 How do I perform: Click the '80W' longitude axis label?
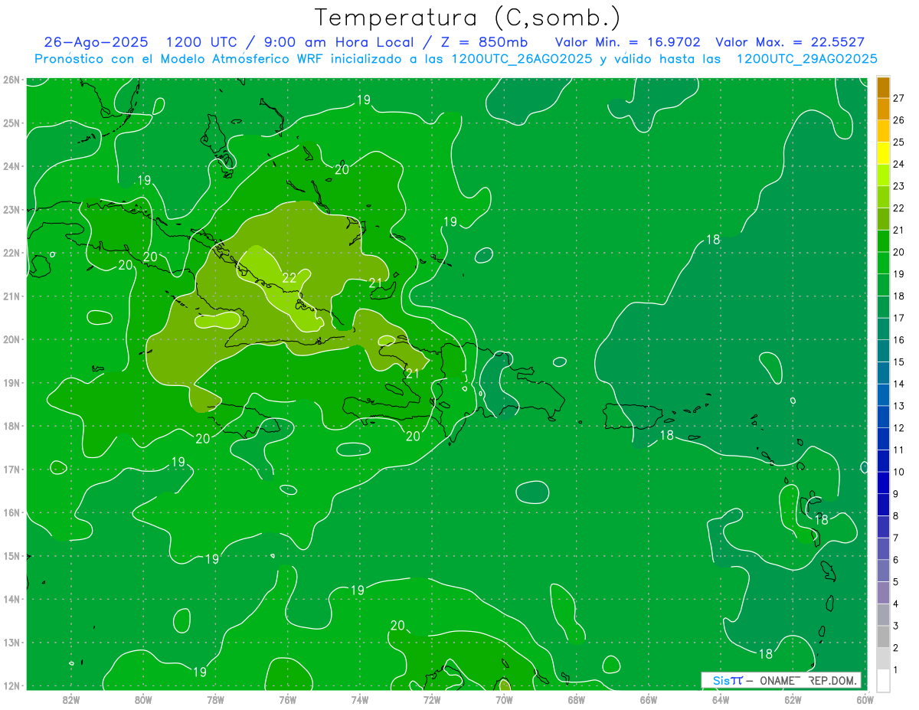[x=142, y=699]
